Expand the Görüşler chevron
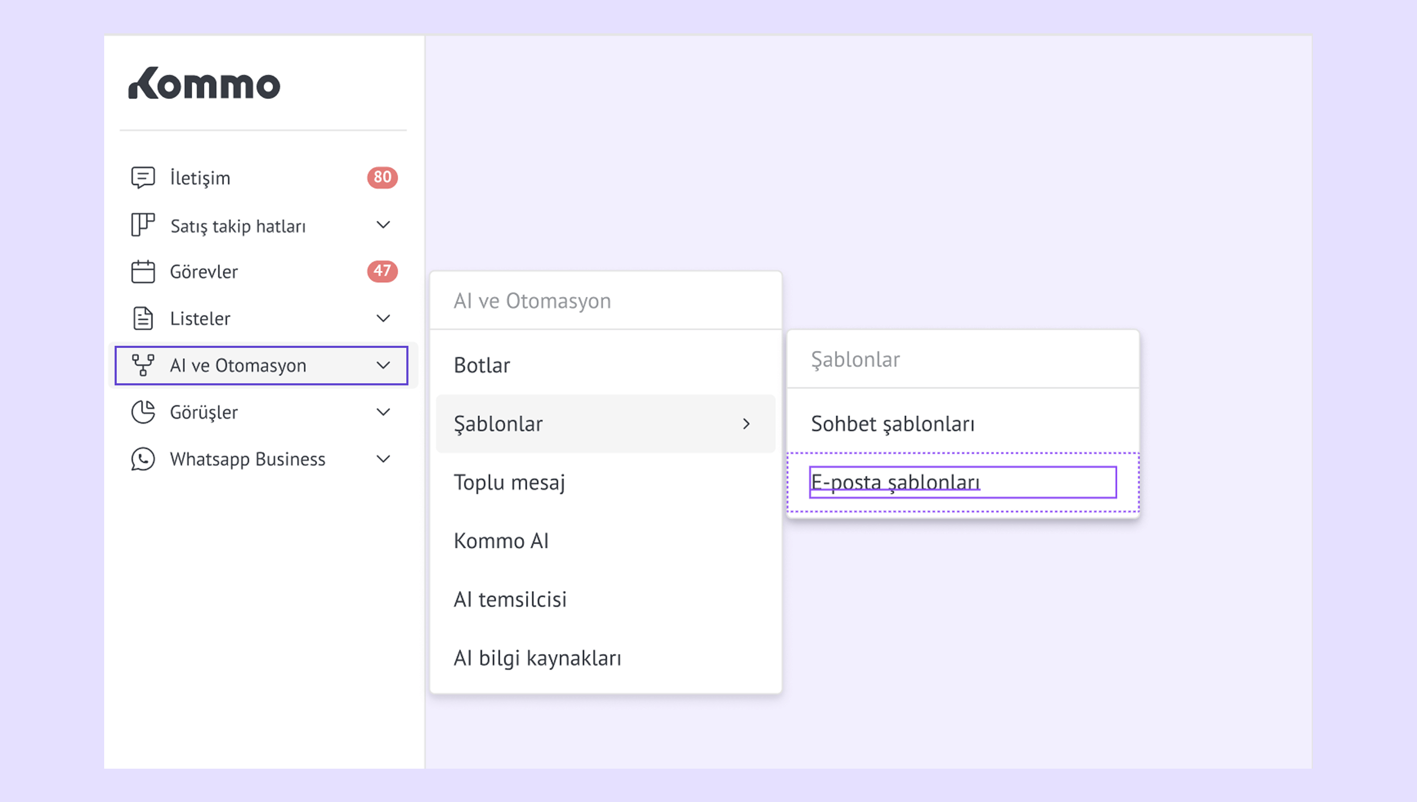Viewport: 1417px width, 802px height. pyautogui.click(x=383, y=412)
